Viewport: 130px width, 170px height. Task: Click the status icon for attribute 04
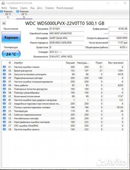[4, 74]
